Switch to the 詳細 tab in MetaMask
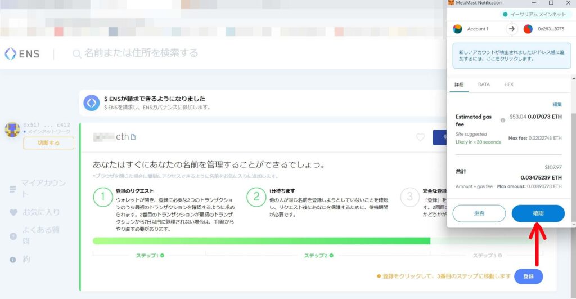Viewport: 576px width, 299px height. (x=459, y=84)
